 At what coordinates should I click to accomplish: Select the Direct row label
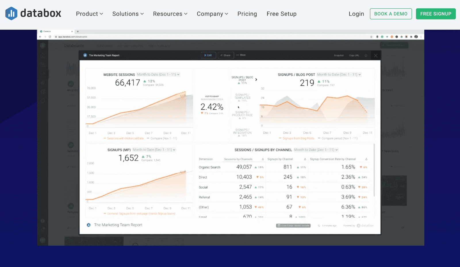point(203,177)
